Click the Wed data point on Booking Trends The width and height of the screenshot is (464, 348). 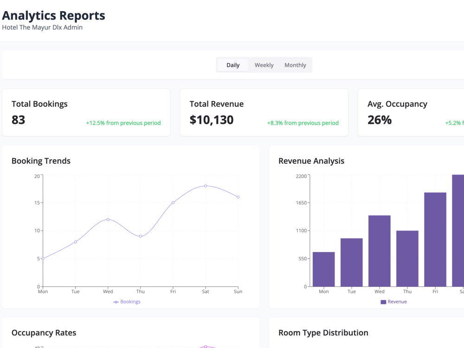click(x=108, y=219)
